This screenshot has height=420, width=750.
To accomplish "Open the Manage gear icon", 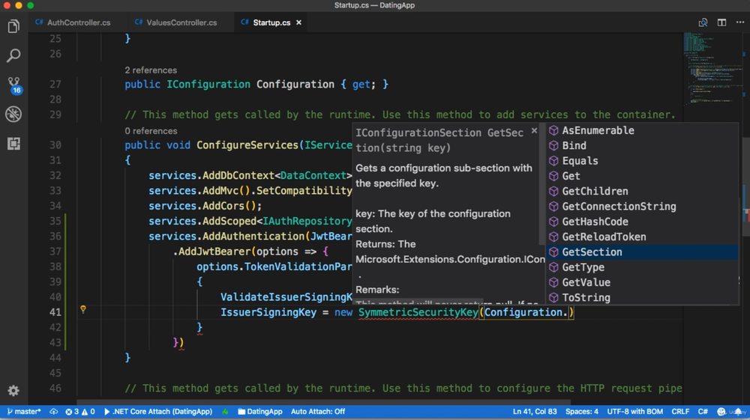I will tap(13, 390).
